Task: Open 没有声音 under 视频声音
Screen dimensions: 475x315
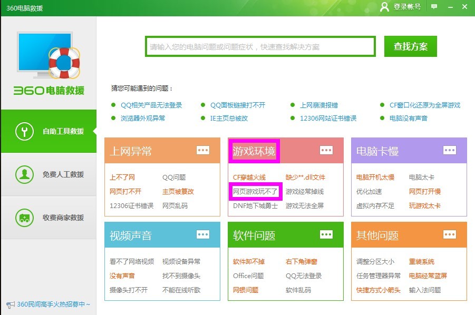Action: click(122, 275)
